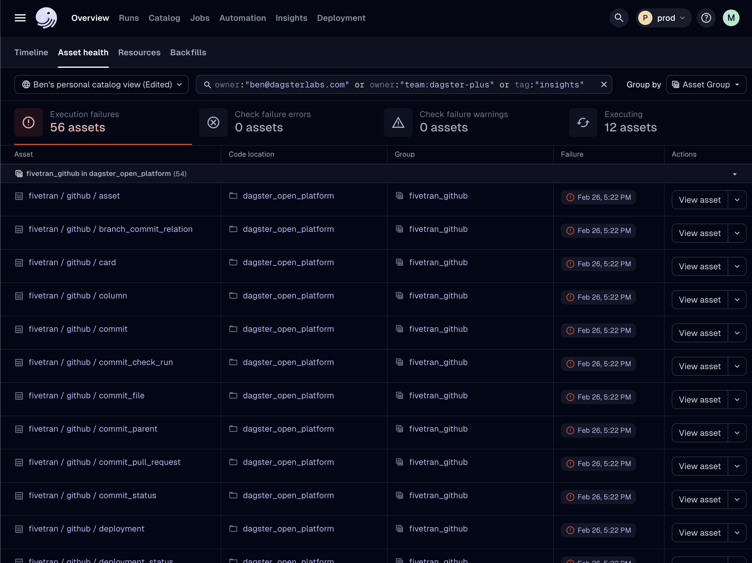Click the Overview nav item

90,18
